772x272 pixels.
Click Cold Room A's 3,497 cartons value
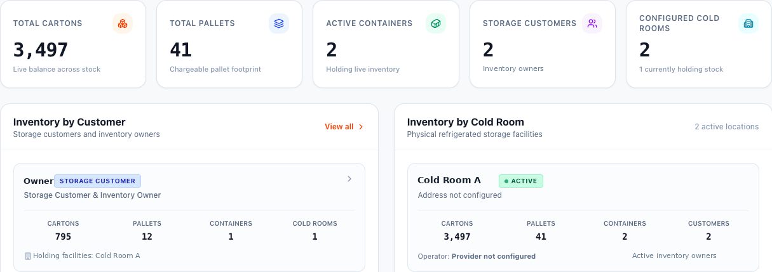coord(457,236)
